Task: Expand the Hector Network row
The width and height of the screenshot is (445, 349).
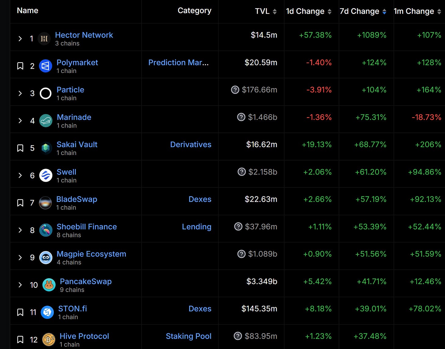Action: 20,39
